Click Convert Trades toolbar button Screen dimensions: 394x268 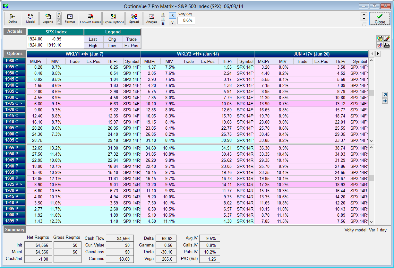coord(90,19)
